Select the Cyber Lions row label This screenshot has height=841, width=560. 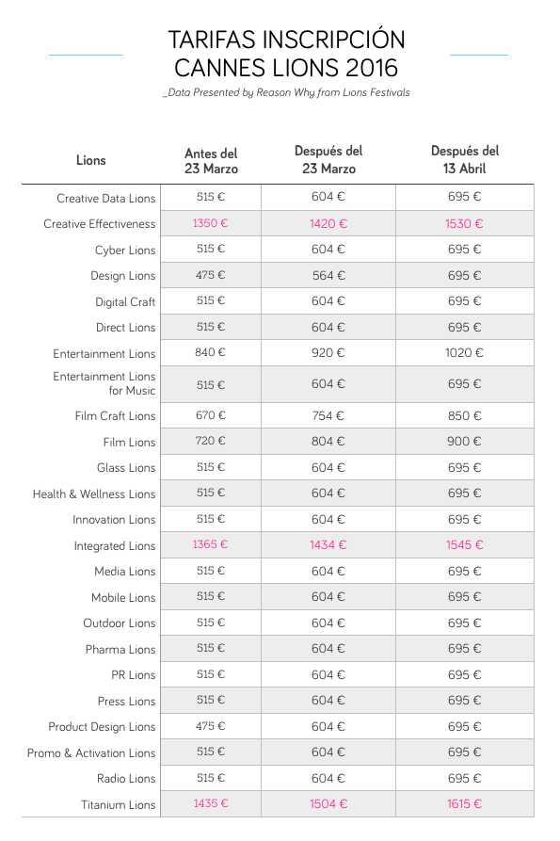pyautogui.click(x=125, y=251)
